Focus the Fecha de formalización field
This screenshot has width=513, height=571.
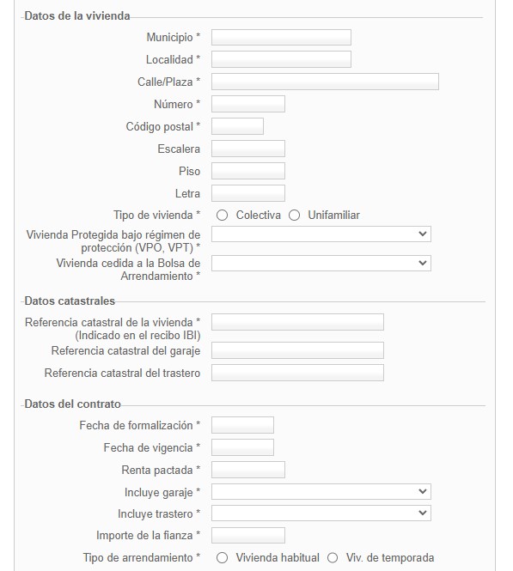242,425
